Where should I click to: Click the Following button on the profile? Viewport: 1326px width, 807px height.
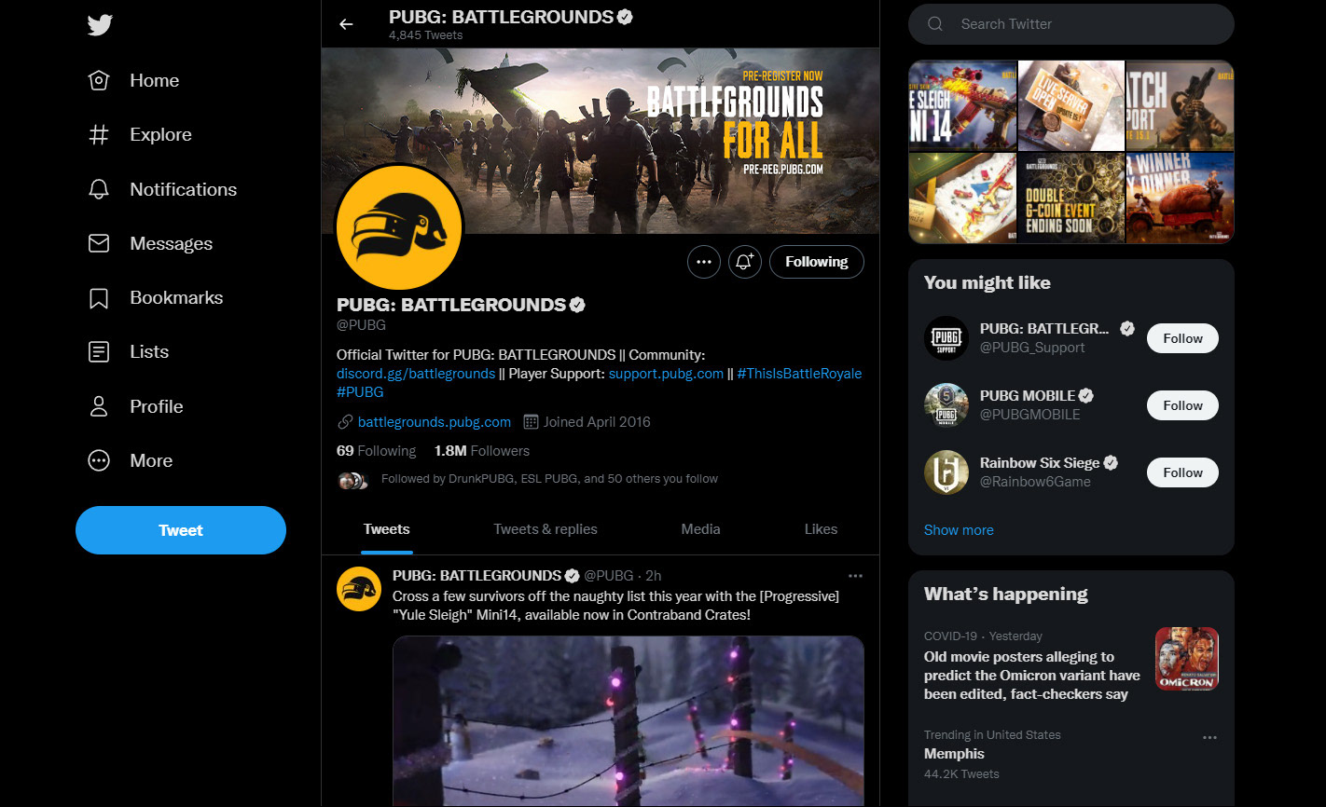click(x=817, y=262)
